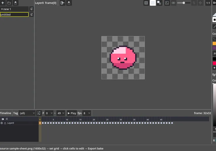Screen dimensions: 216x151
Task: Select the line tool icon in right panel
Action: 214,26
